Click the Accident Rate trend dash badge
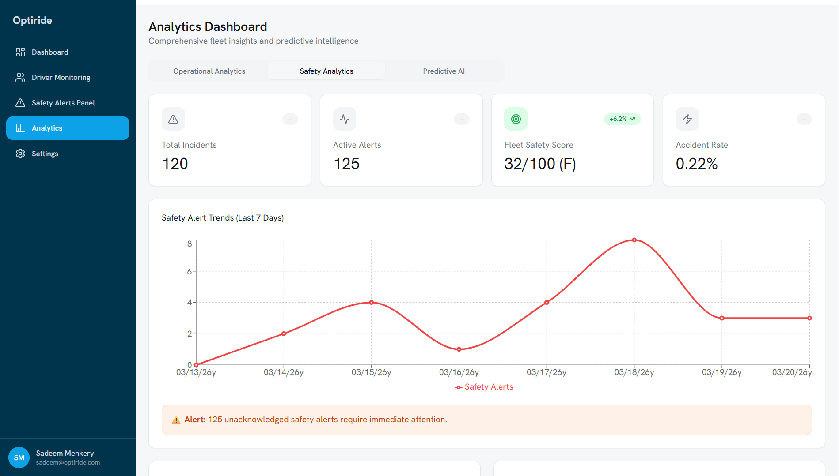The image size is (839, 476). [805, 119]
